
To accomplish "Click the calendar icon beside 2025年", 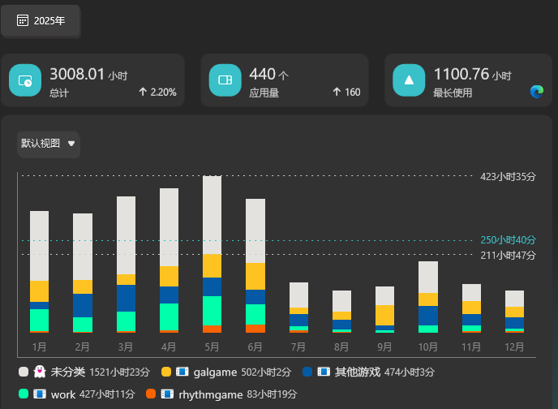I will click(23, 20).
